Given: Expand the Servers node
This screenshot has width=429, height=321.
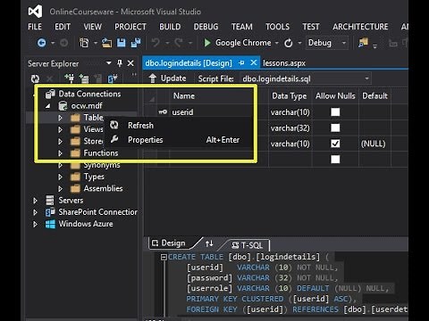Looking at the screenshot, I should [x=35, y=201].
